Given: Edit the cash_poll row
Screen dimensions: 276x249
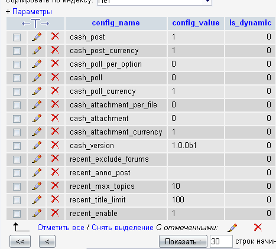Looking at the screenshot, I should [x=37, y=77].
